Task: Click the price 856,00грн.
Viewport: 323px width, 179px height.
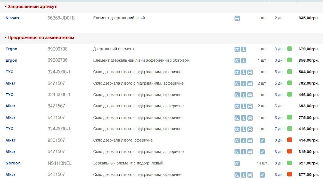Action: click(309, 61)
